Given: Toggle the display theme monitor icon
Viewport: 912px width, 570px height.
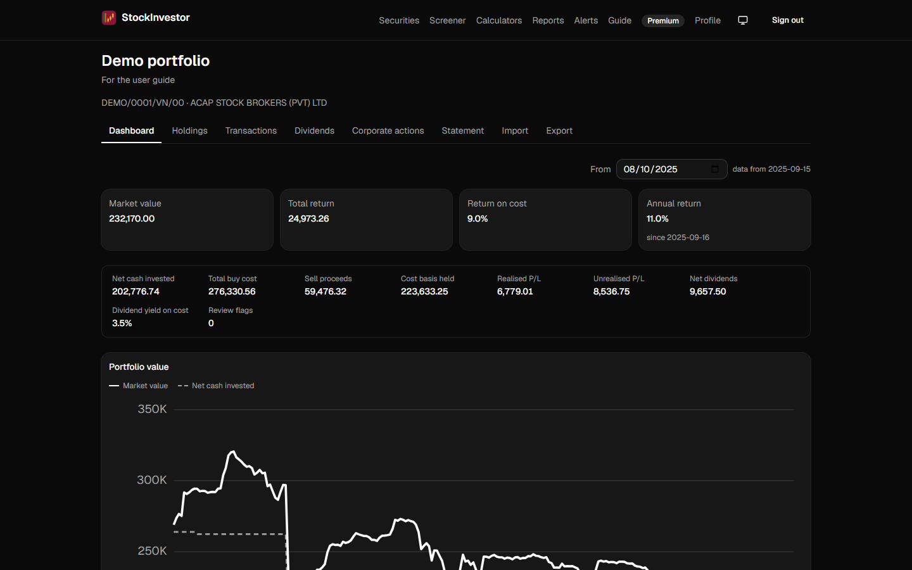Looking at the screenshot, I should coord(743,20).
